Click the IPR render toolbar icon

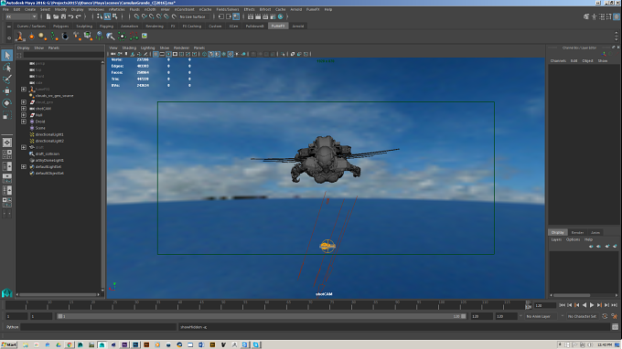(x=265, y=16)
